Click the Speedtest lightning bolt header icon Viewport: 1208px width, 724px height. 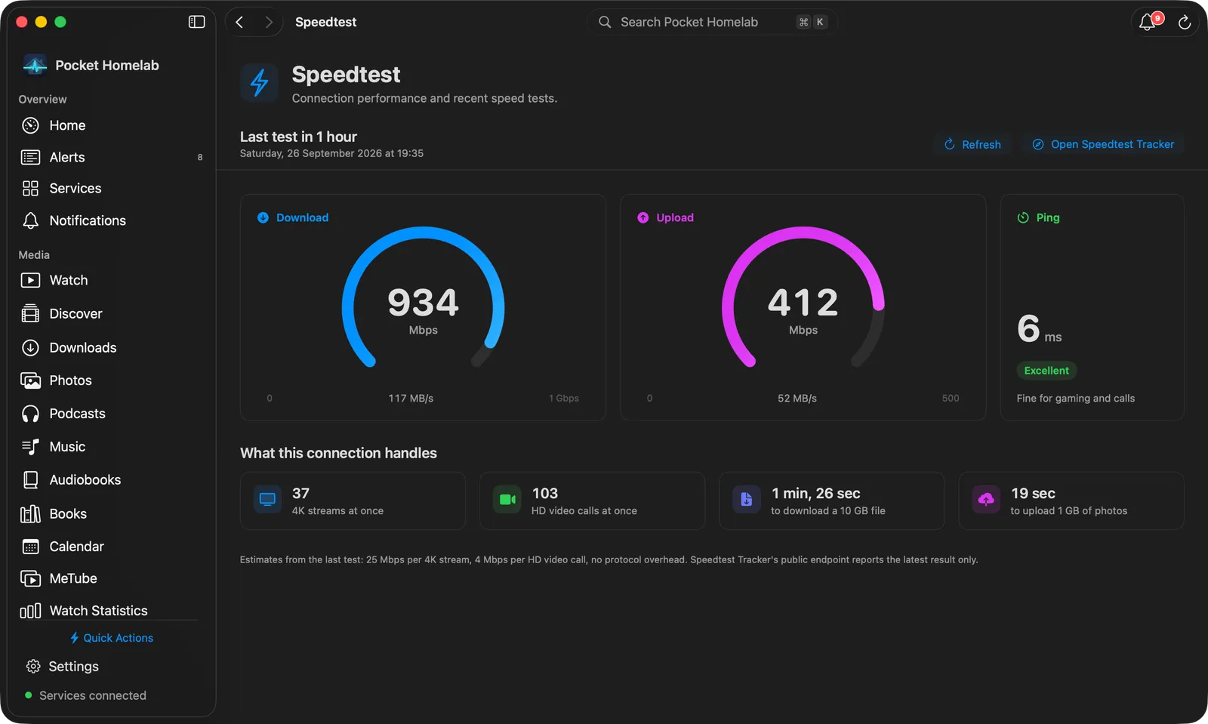(259, 82)
